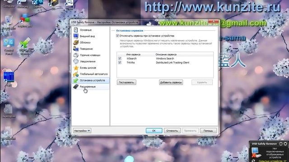Screen dimensions: 289x162
Task: Toggle Отключать сервисы при остановке устройства checkbox
Action: tap(117, 36)
